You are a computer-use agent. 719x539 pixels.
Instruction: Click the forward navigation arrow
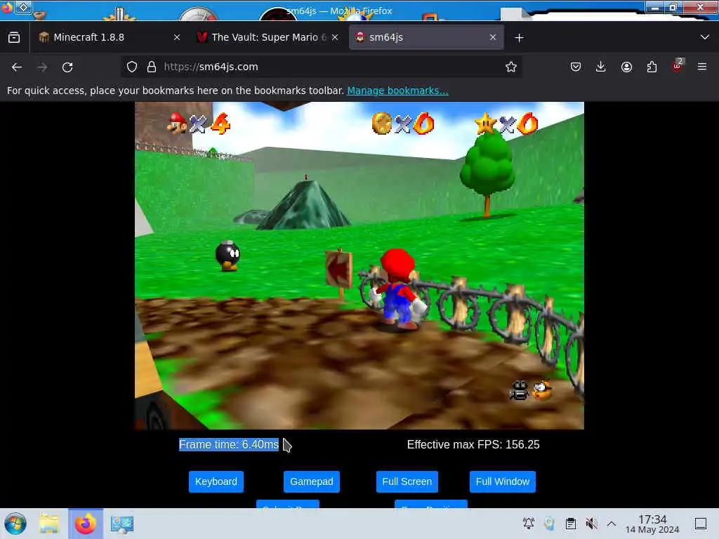(42, 67)
